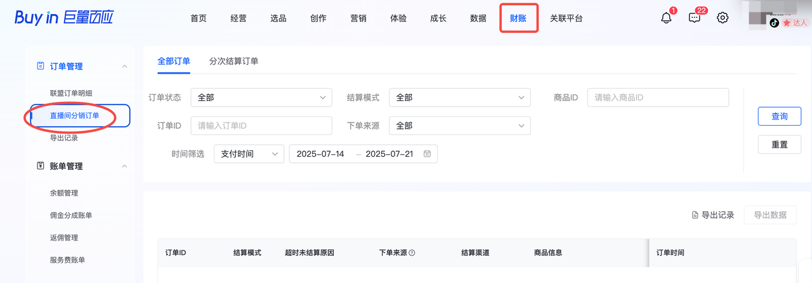Open the 订单状态 dropdown

coord(261,98)
